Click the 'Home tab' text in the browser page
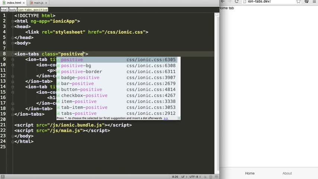This screenshot has height=179, width=318. pos(226,8)
